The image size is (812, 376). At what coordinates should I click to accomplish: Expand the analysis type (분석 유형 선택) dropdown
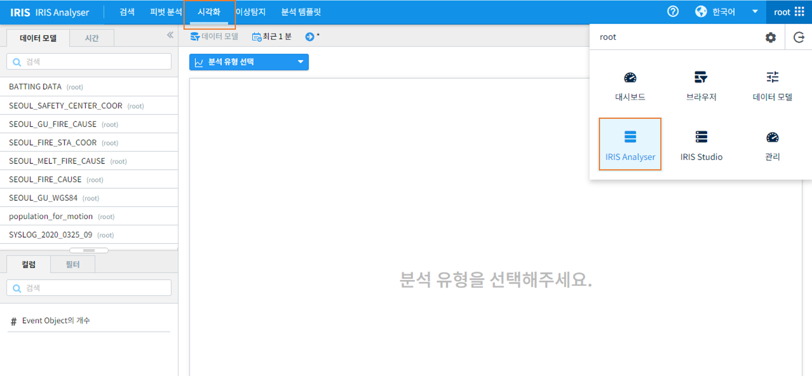point(249,62)
